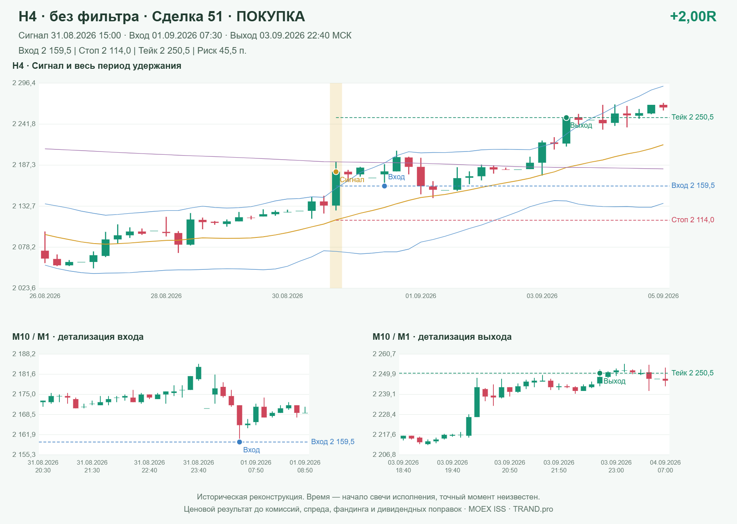Click the +2,00R result value

click(693, 16)
